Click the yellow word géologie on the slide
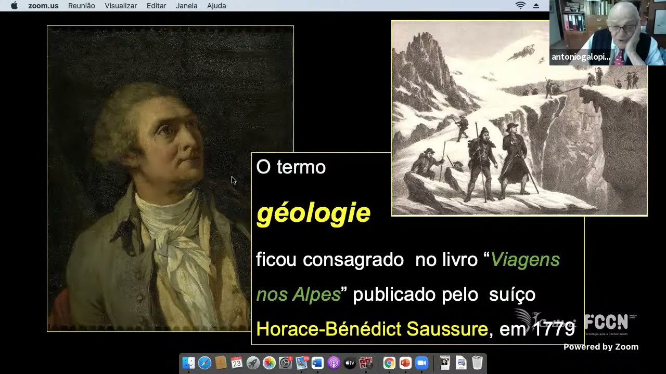 (313, 213)
